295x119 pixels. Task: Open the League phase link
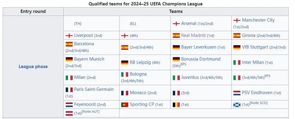click(33, 67)
